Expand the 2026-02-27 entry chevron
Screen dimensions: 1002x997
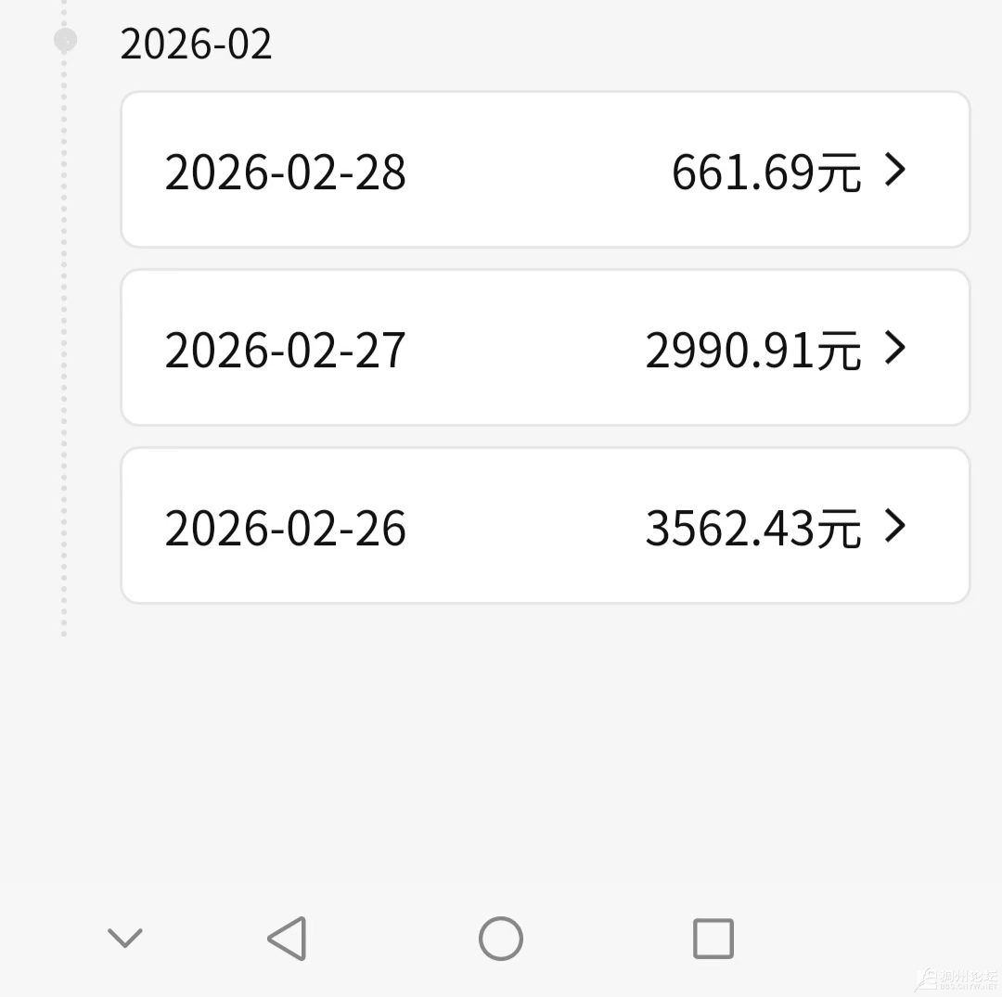point(895,348)
